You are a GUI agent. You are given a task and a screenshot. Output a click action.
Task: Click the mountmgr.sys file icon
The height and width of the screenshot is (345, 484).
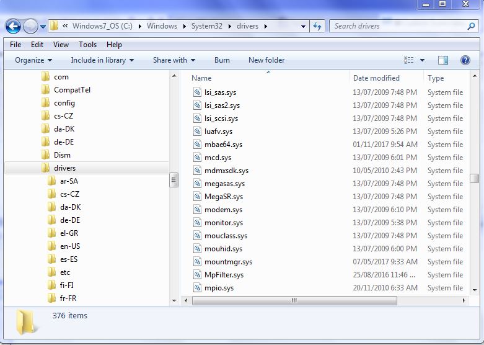[x=197, y=261]
